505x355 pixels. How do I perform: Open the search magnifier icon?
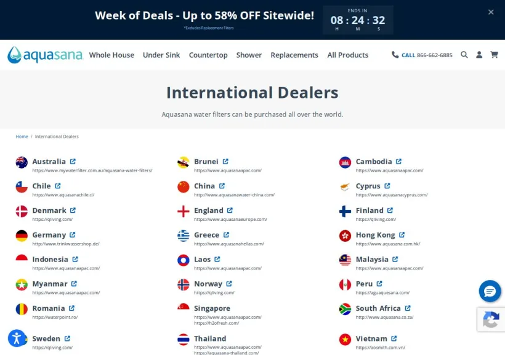click(x=464, y=55)
